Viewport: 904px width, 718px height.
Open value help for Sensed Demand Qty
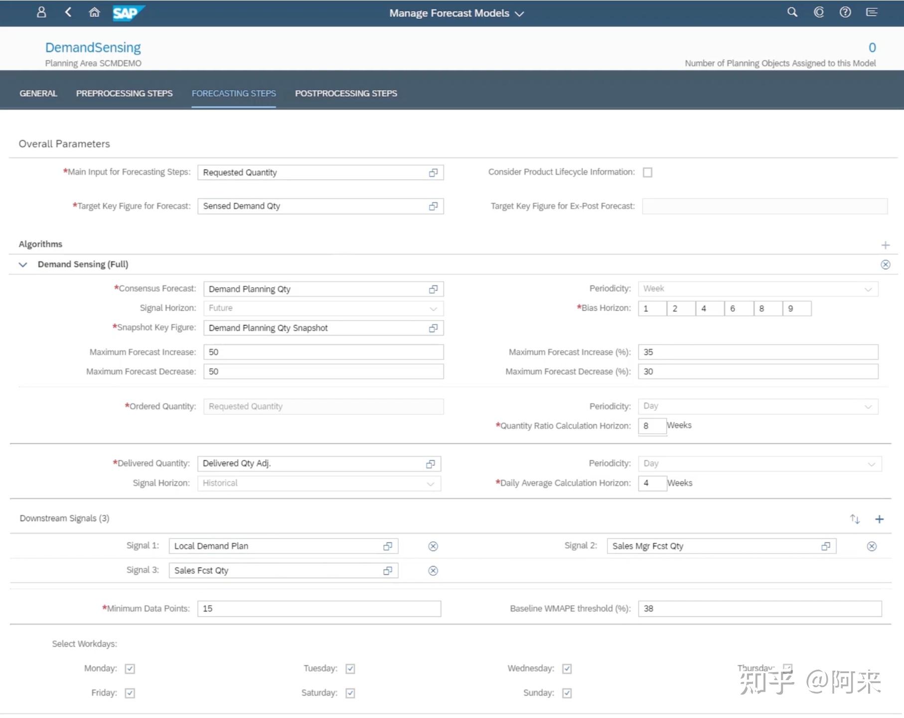pos(433,206)
